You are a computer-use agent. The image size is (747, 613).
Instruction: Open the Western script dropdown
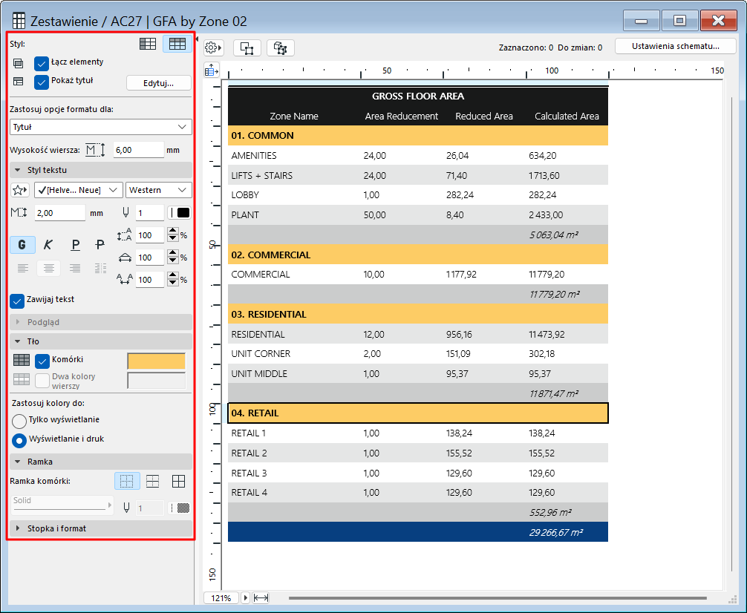[x=158, y=190]
